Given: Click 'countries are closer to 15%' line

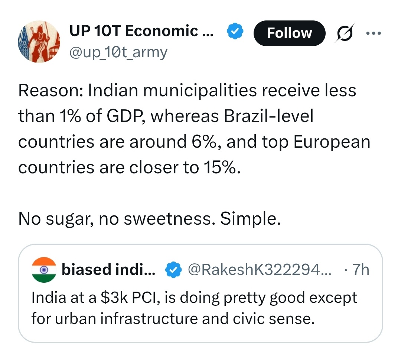Looking at the screenshot, I should pyautogui.click(x=130, y=167).
